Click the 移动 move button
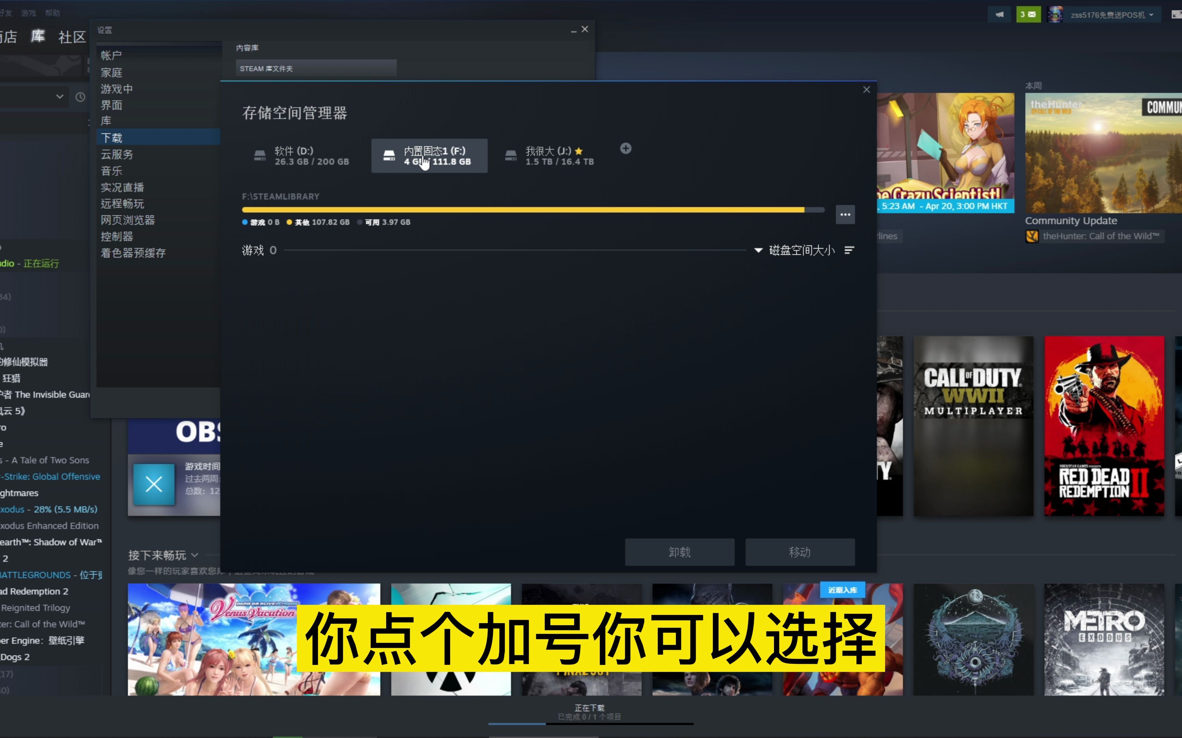The width and height of the screenshot is (1182, 738). pos(800,552)
